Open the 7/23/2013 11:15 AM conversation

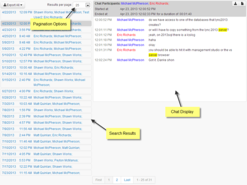(x=46, y=173)
